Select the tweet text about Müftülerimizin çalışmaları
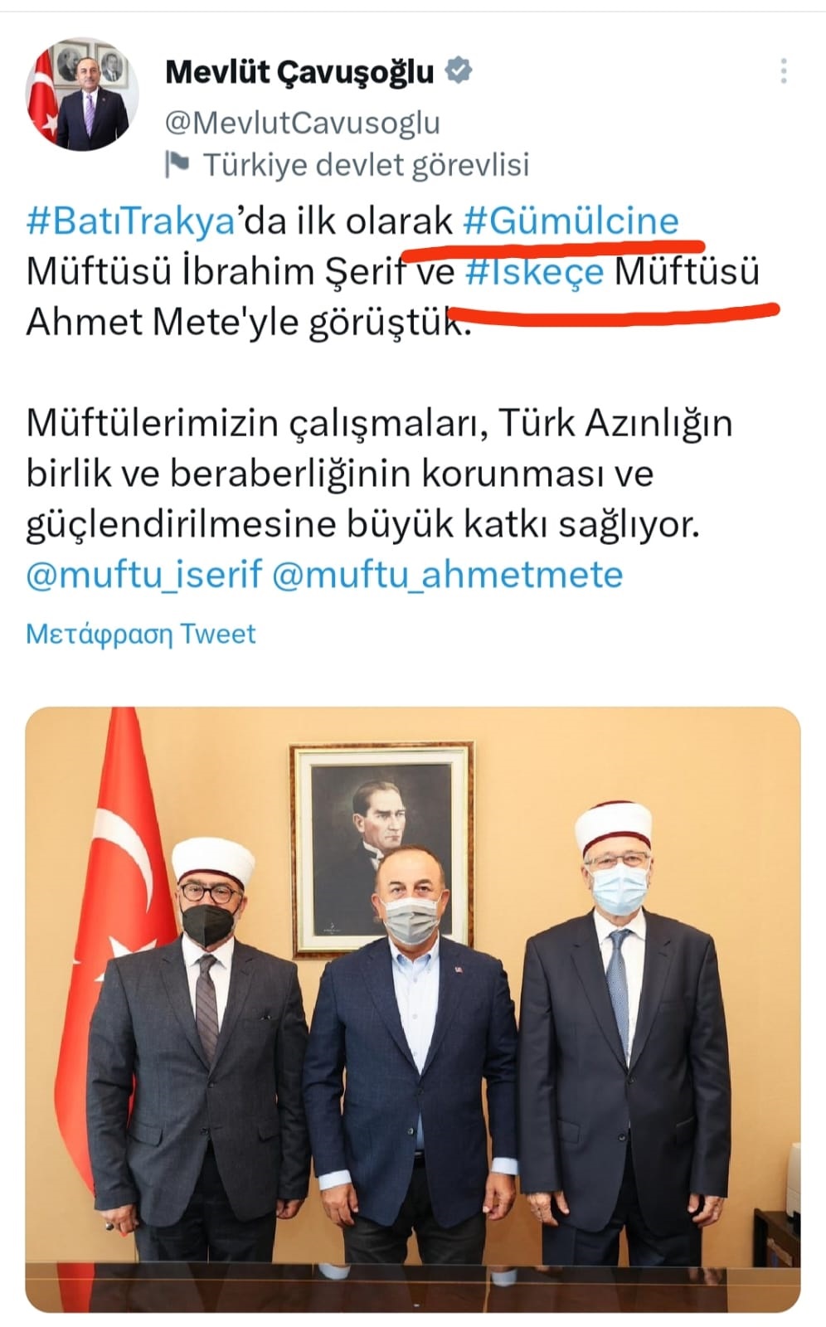 379,474
